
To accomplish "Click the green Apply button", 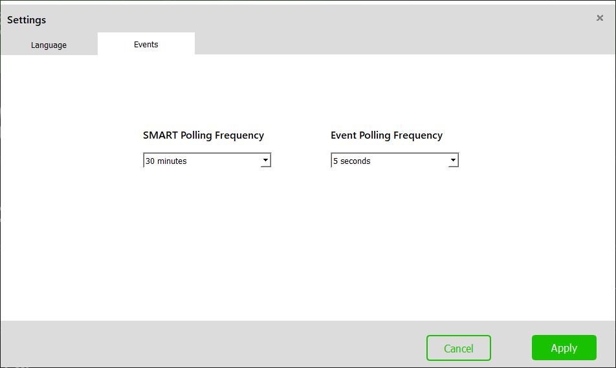I will point(564,347).
